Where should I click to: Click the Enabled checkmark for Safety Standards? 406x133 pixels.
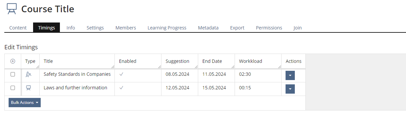coord(121,74)
